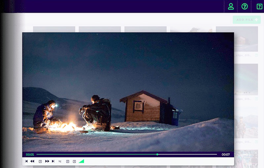The width and height of the screenshot is (264, 168).
Task: Click the green playhead dot on the timeline
Action: point(157,154)
